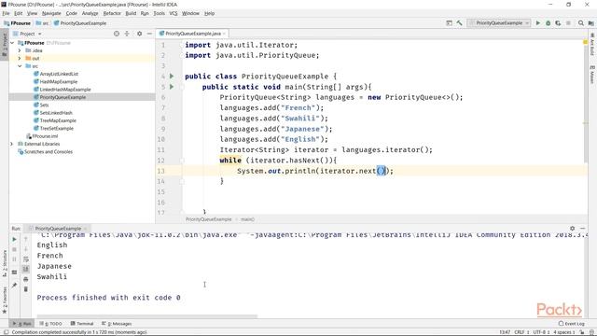The image size is (597, 336).
Task: Click dump threads icon in Run panel
Action: (x=15, y=272)
